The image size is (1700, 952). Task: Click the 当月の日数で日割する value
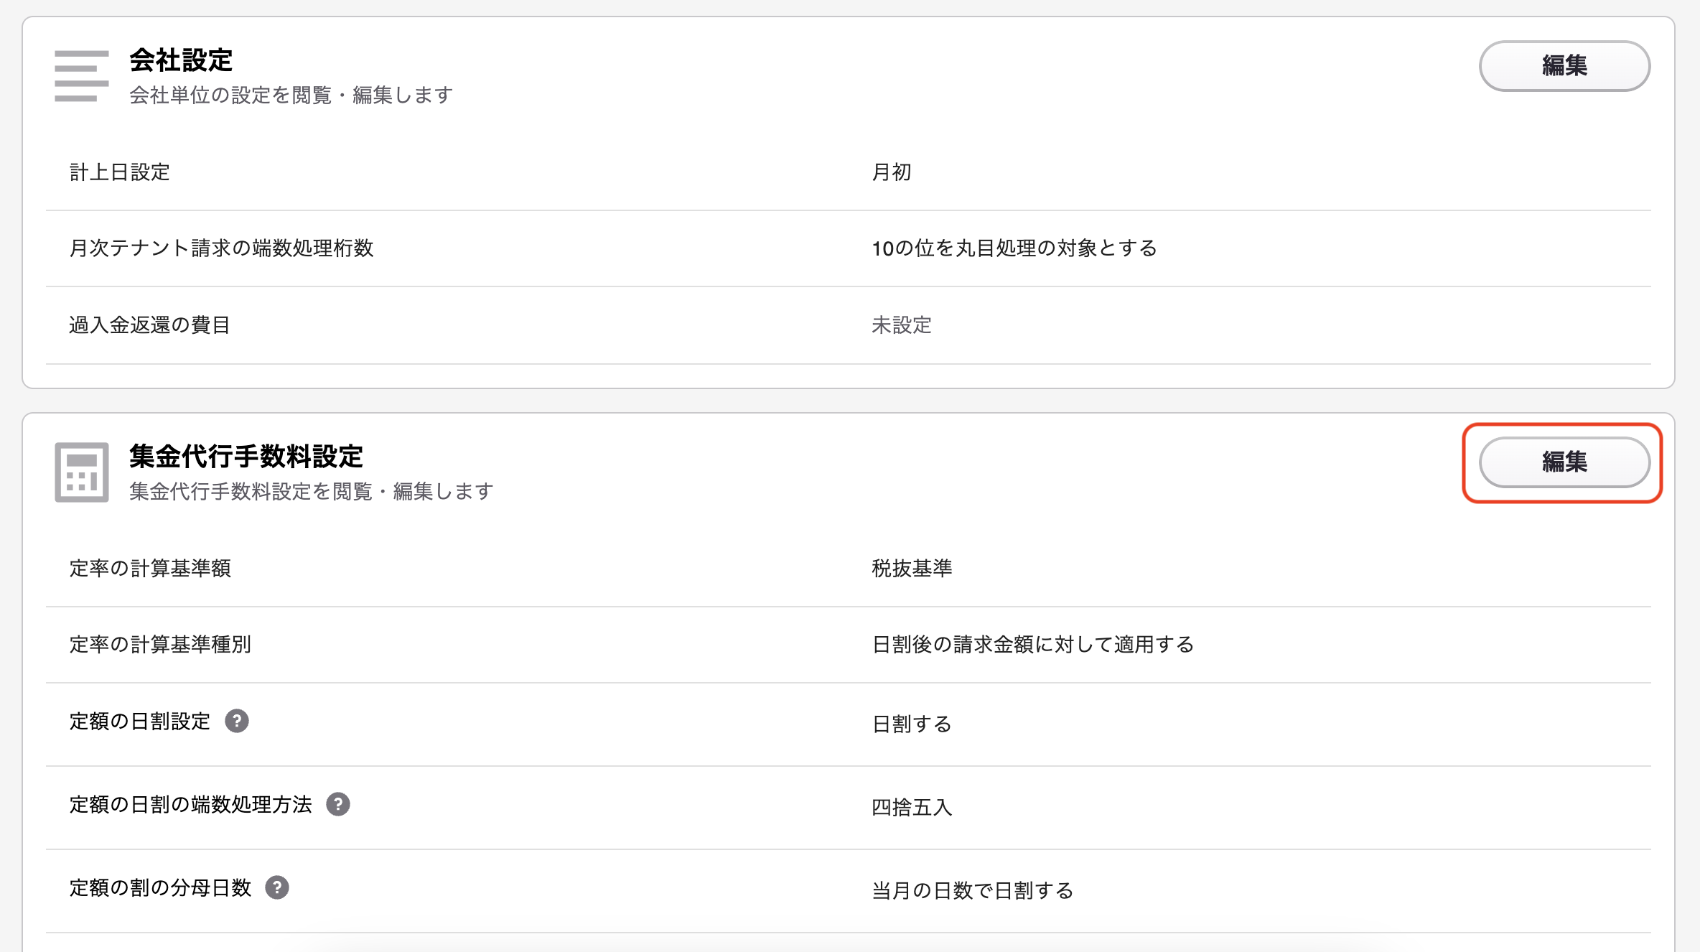pos(972,890)
